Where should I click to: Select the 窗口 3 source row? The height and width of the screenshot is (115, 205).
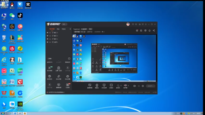point(59,33)
